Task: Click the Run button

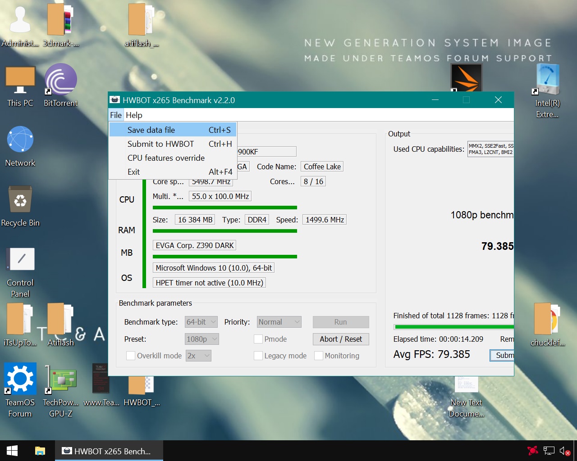Action: (341, 322)
